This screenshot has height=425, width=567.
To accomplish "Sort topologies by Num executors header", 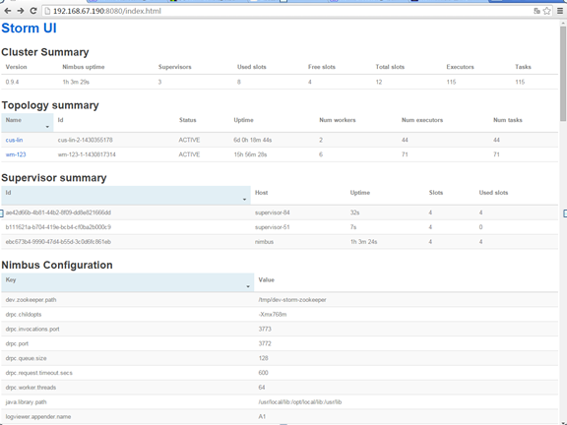I will (x=422, y=120).
